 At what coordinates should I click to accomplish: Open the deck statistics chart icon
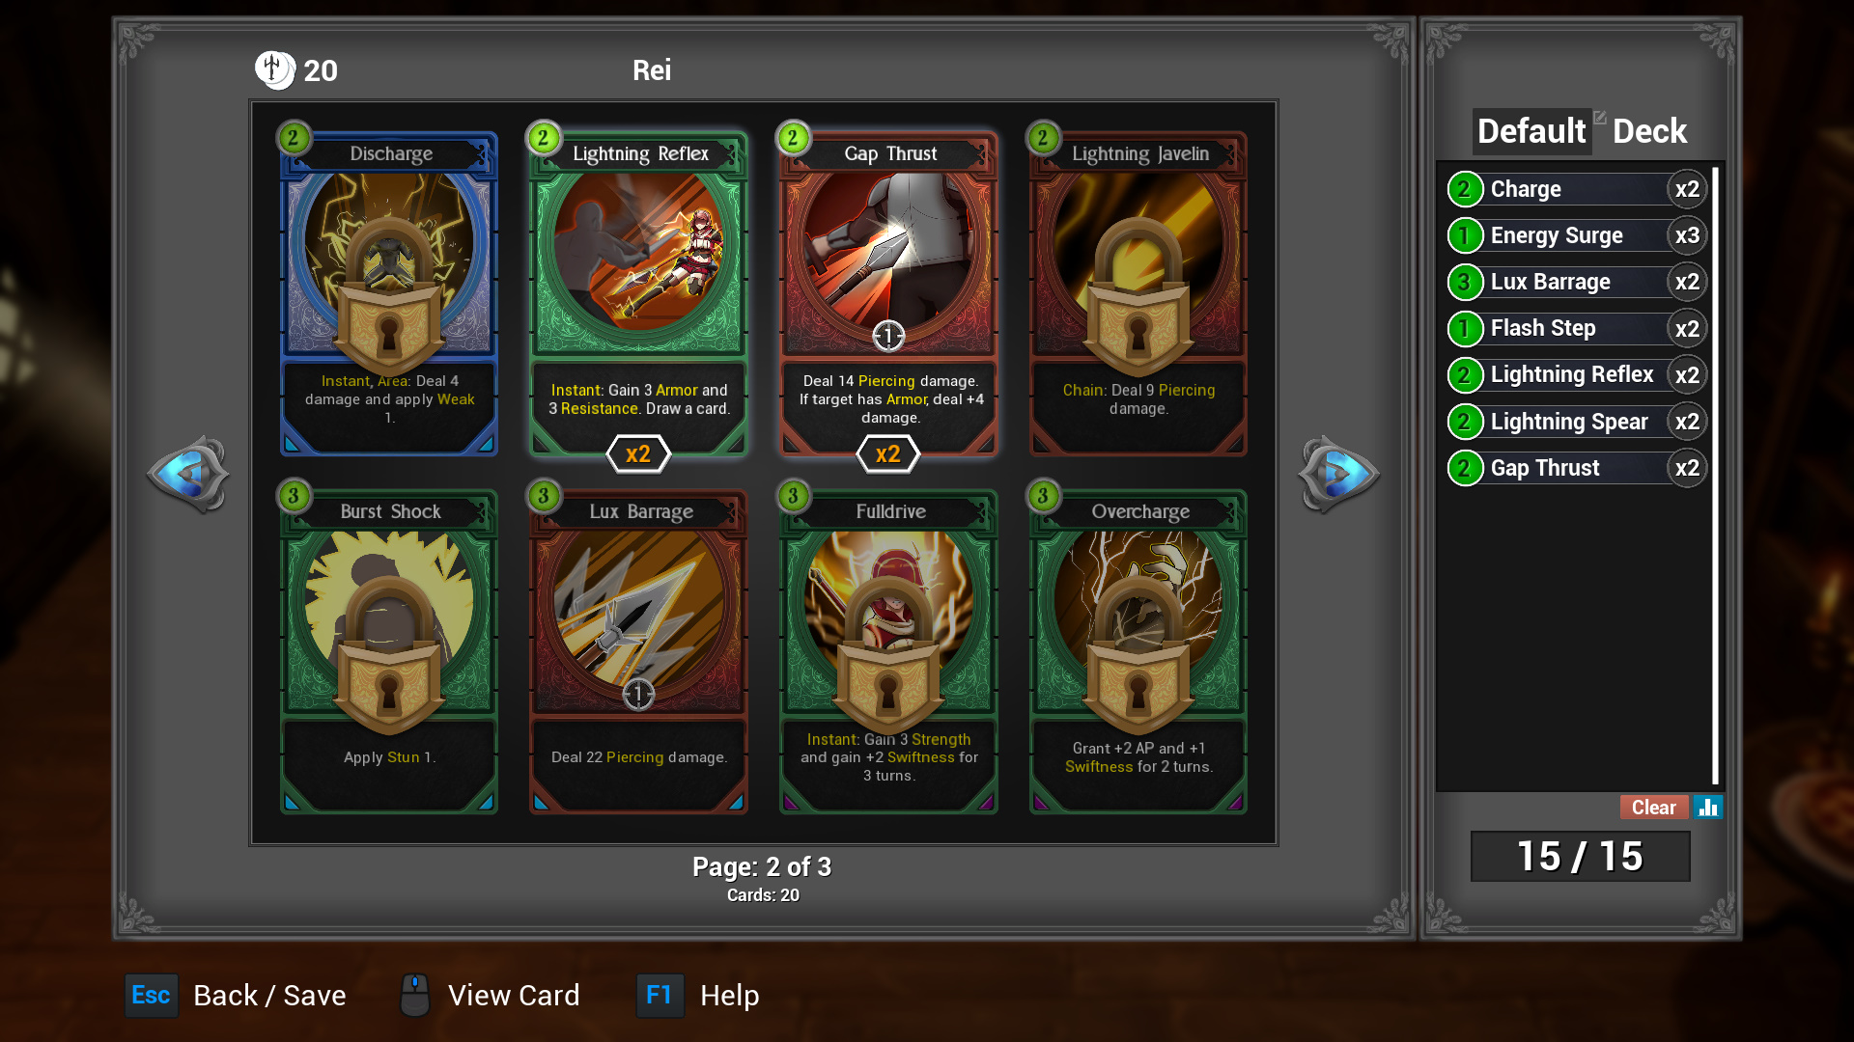coord(1708,808)
